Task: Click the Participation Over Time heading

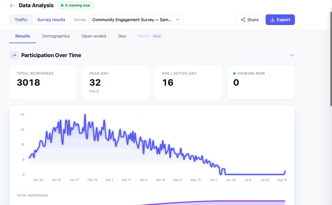Action: point(51,56)
